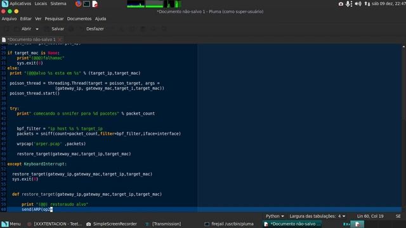Open the volume speaker tray icon
The width and height of the screenshot is (406, 228).
tap(358, 4)
